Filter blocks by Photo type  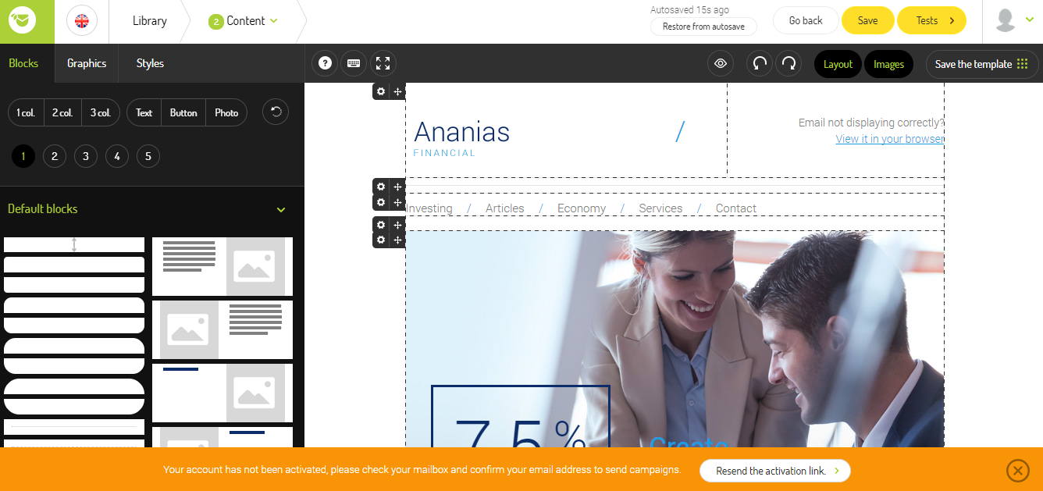pyautogui.click(x=226, y=112)
